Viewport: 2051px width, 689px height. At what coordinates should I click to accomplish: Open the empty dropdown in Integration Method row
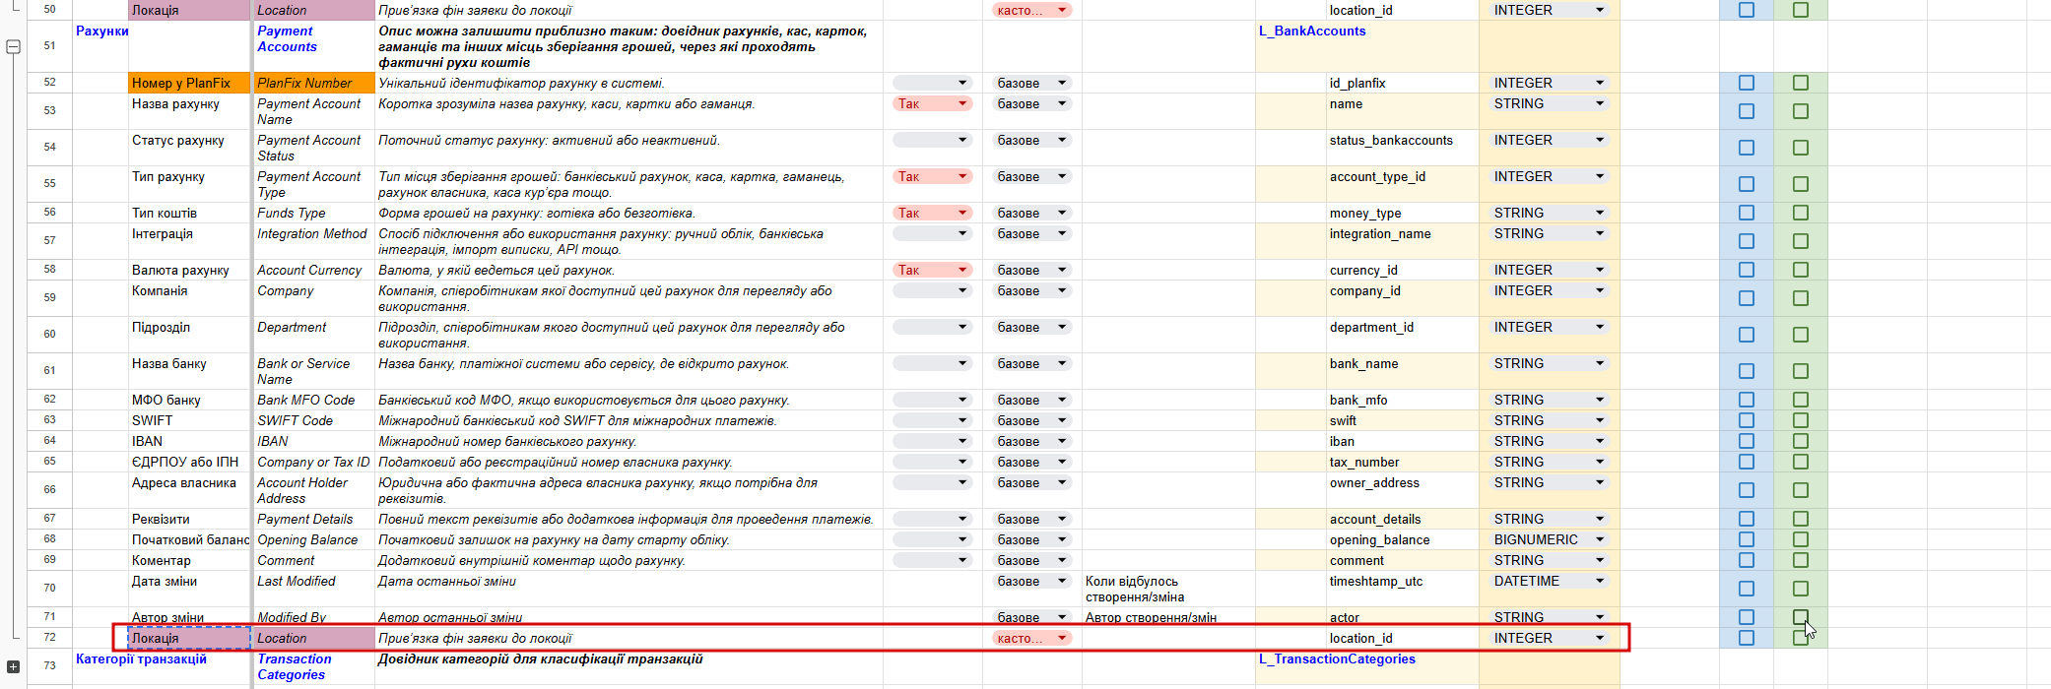coord(933,233)
